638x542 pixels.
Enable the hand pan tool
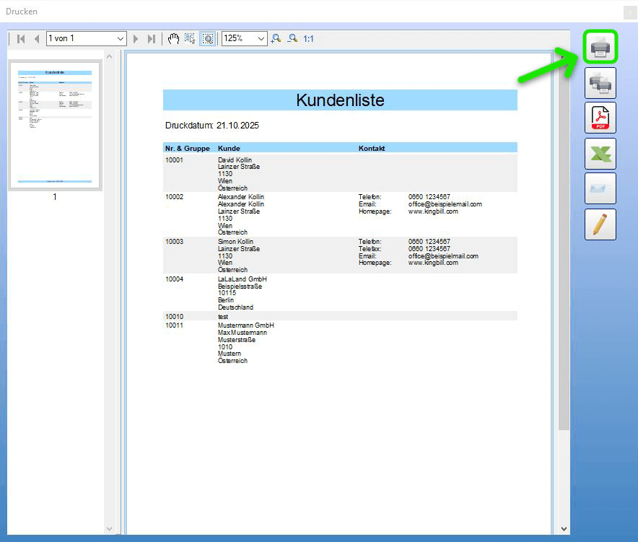click(173, 39)
